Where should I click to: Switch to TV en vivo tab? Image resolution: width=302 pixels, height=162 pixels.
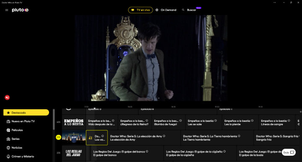[x=141, y=10]
